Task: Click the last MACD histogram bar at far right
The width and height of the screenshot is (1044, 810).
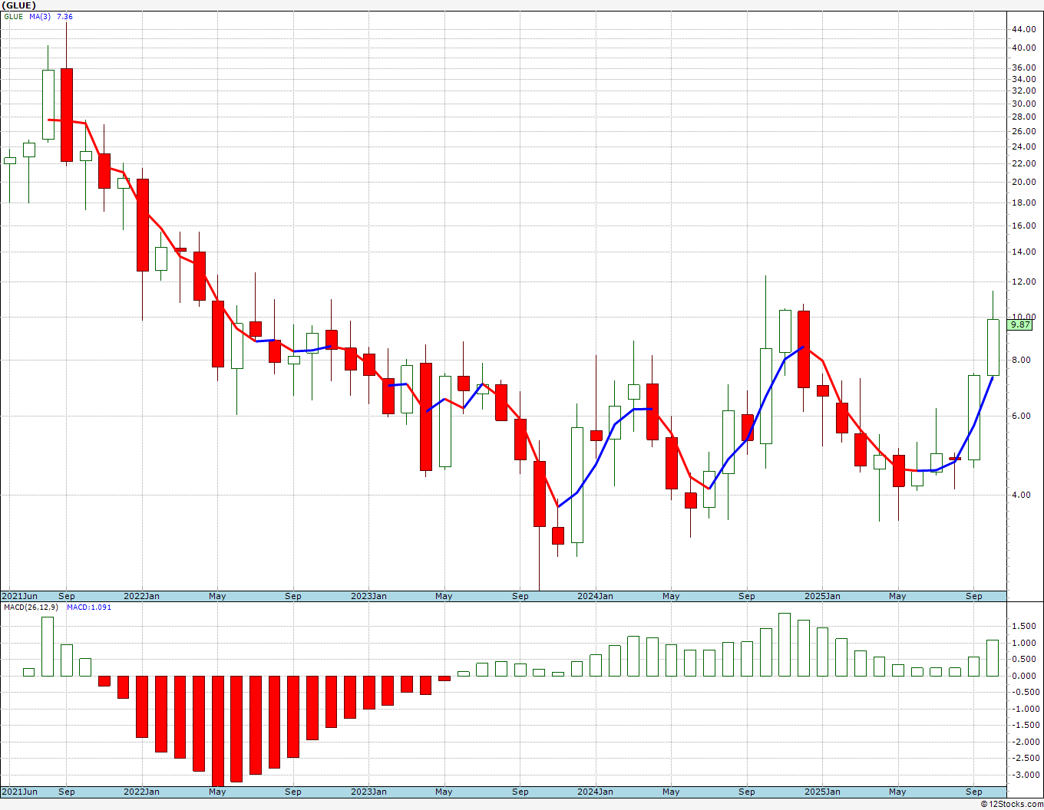Action: 993,658
